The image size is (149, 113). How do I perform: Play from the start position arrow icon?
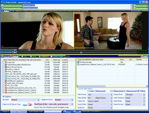tap(15, 50)
